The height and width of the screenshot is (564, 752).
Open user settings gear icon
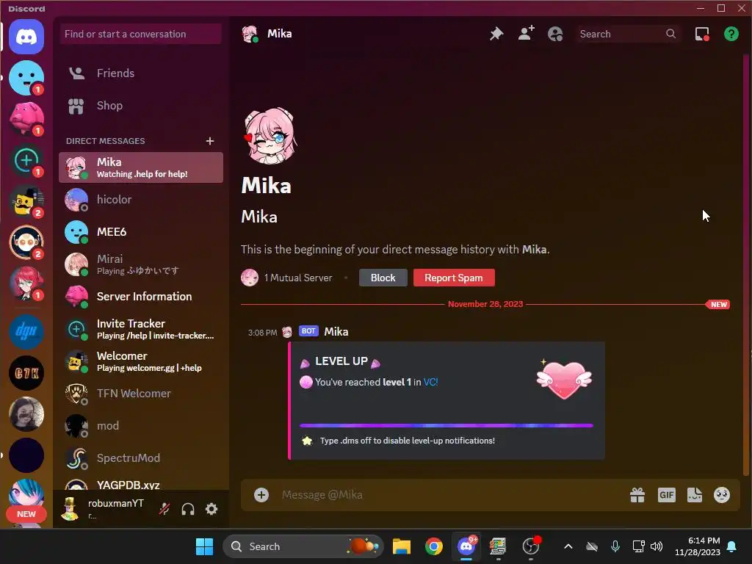[211, 510]
